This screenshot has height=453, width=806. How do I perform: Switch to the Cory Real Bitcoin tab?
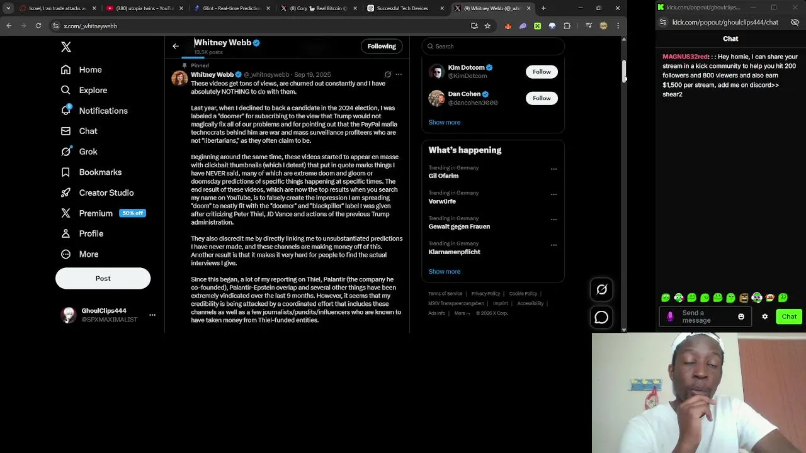pyautogui.click(x=318, y=8)
